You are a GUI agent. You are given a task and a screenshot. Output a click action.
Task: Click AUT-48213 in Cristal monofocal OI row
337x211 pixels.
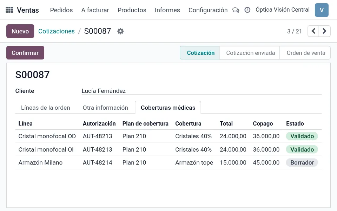coord(97,149)
